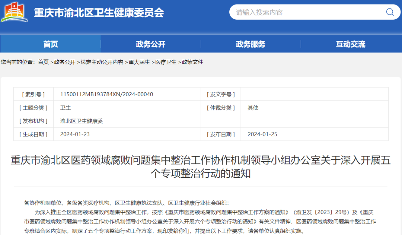Click the salutation line starting 各协作机制单位
The height and width of the screenshot is (235, 402).
pyautogui.click(x=126, y=203)
